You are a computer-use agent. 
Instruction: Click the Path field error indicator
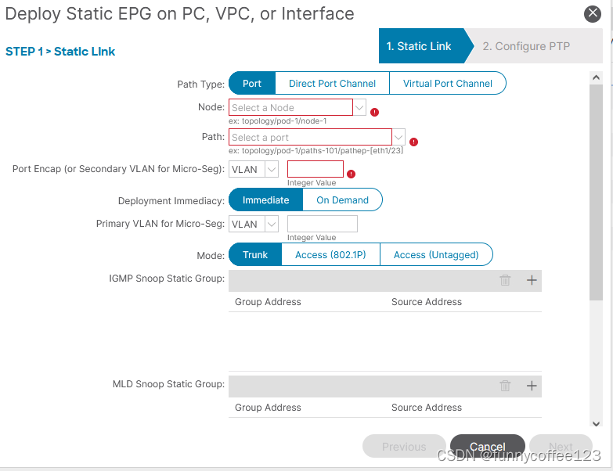[413, 142]
